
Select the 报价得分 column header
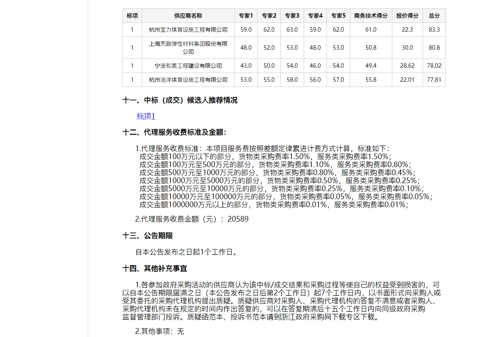[x=407, y=16]
